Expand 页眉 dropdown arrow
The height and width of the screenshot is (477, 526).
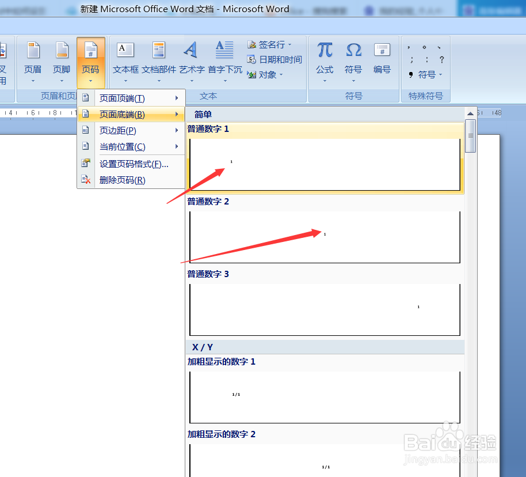pyautogui.click(x=33, y=81)
